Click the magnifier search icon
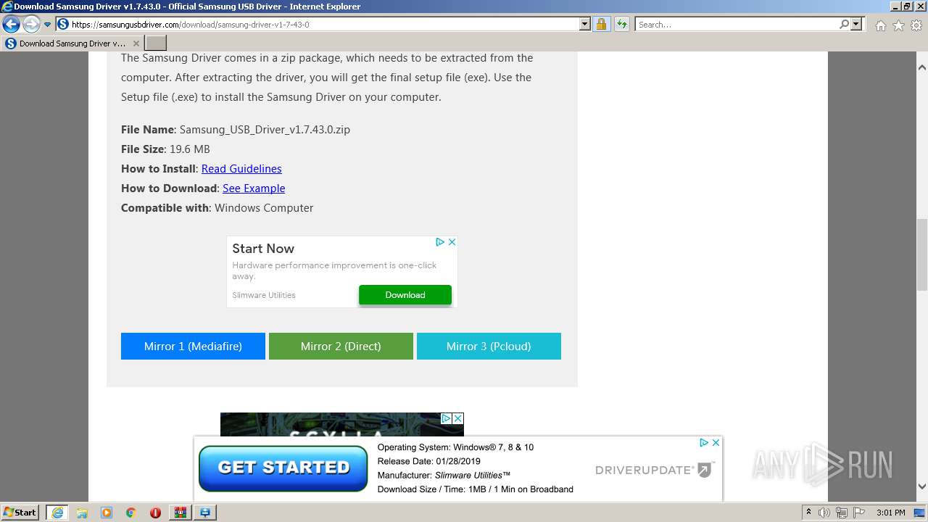 [844, 25]
